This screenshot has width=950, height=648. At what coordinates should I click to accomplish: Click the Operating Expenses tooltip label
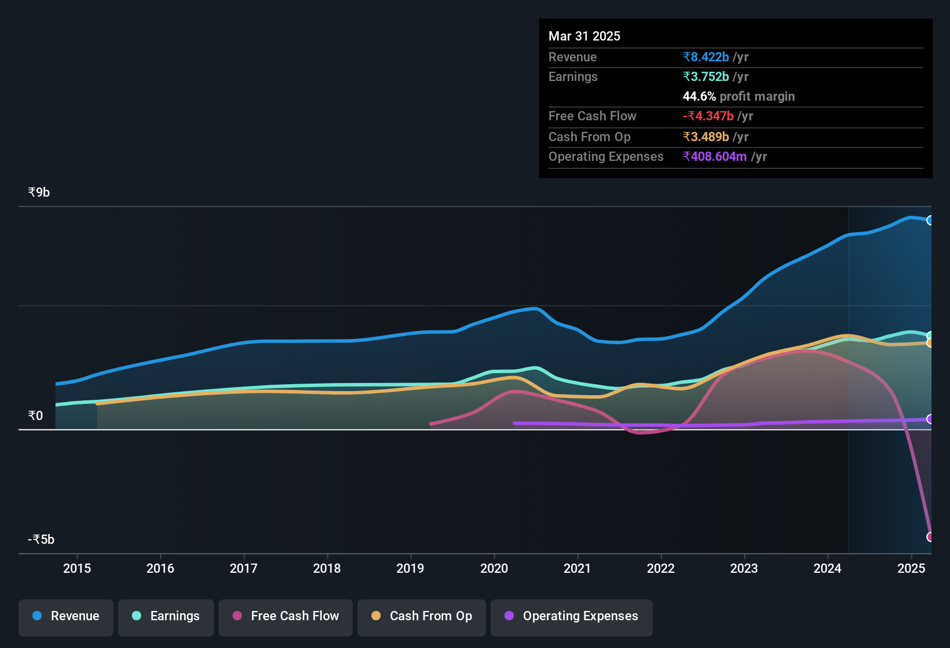606,156
